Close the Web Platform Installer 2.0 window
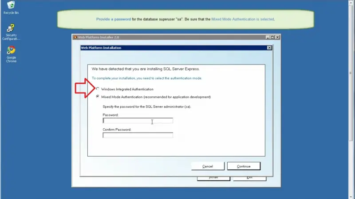Viewport: 355px width, 199px height. [x=277, y=37]
